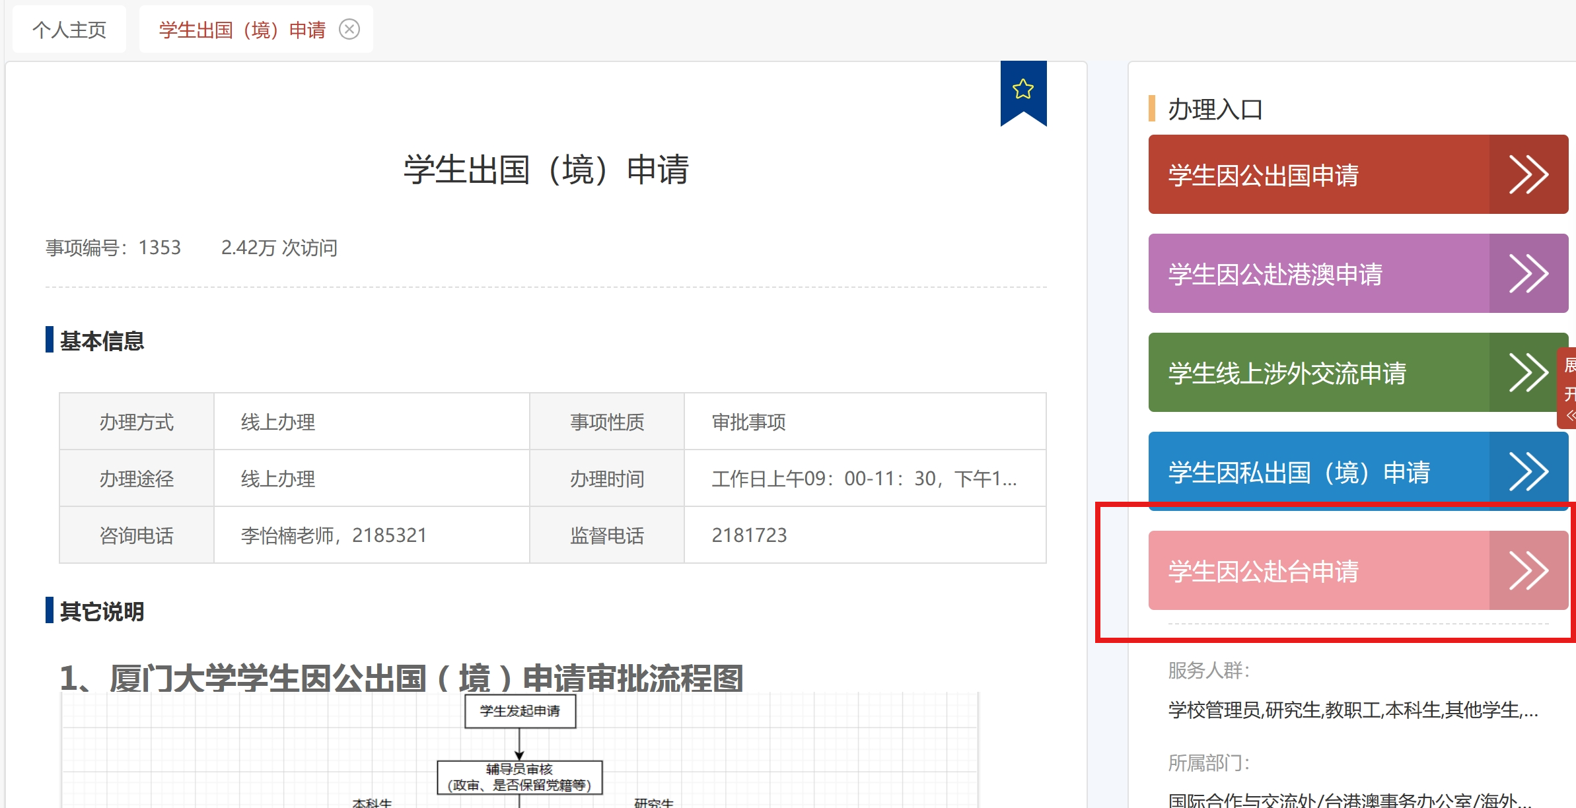Image resolution: width=1576 pixels, height=808 pixels.
Task: Click double-arrow icon on 学生因私出国（境）申请
Action: click(x=1528, y=472)
